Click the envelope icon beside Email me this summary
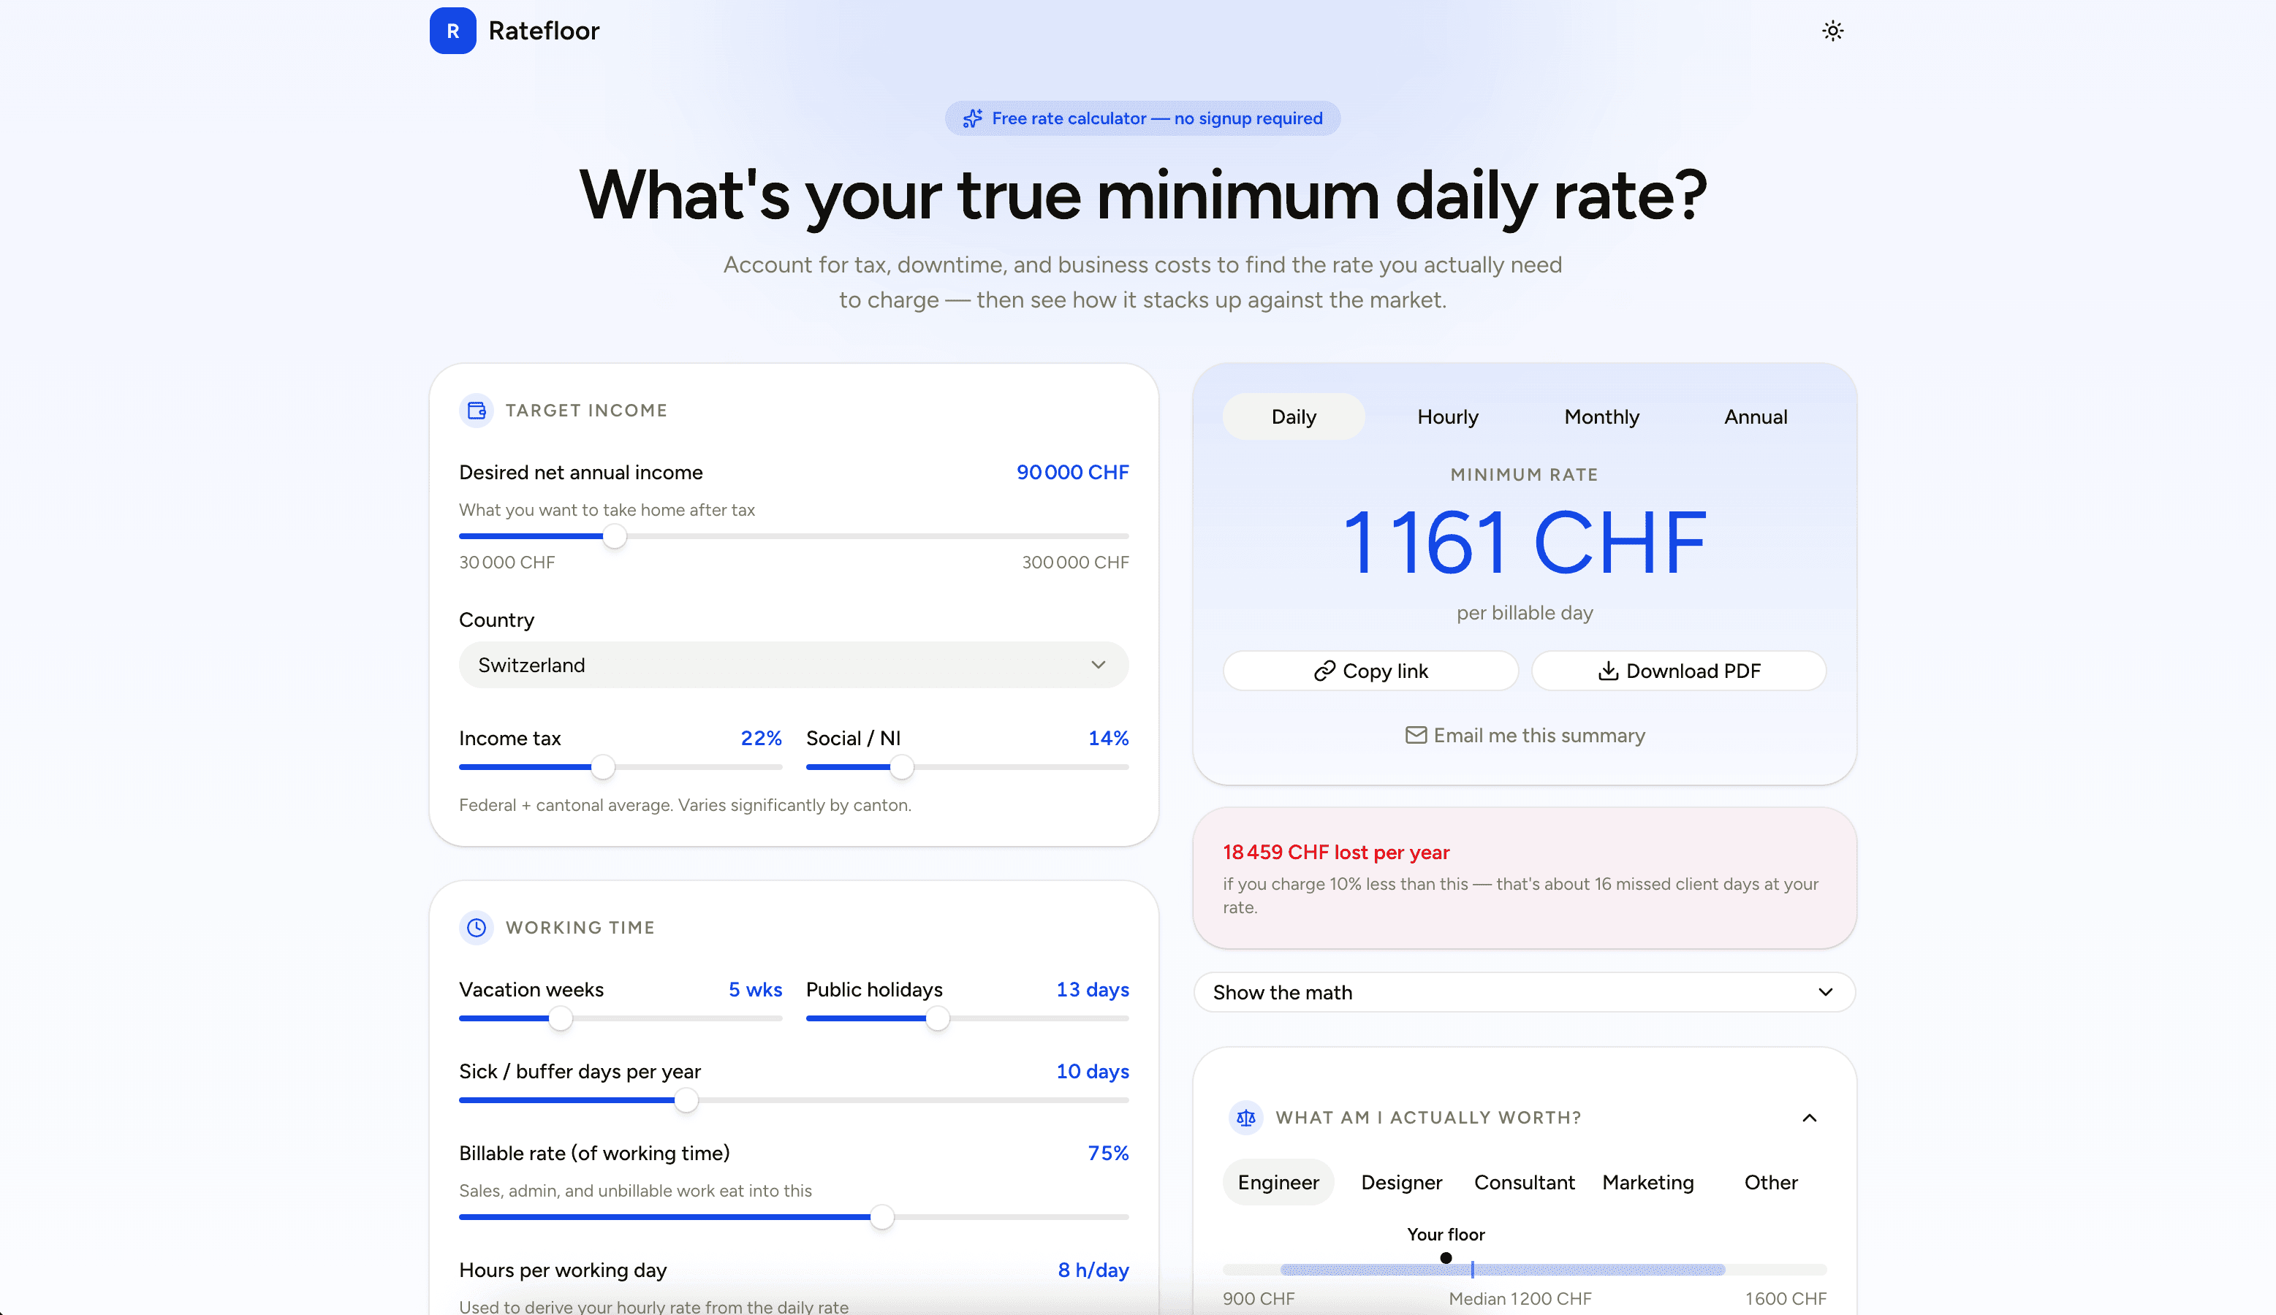This screenshot has width=2276, height=1315. pyautogui.click(x=1415, y=736)
